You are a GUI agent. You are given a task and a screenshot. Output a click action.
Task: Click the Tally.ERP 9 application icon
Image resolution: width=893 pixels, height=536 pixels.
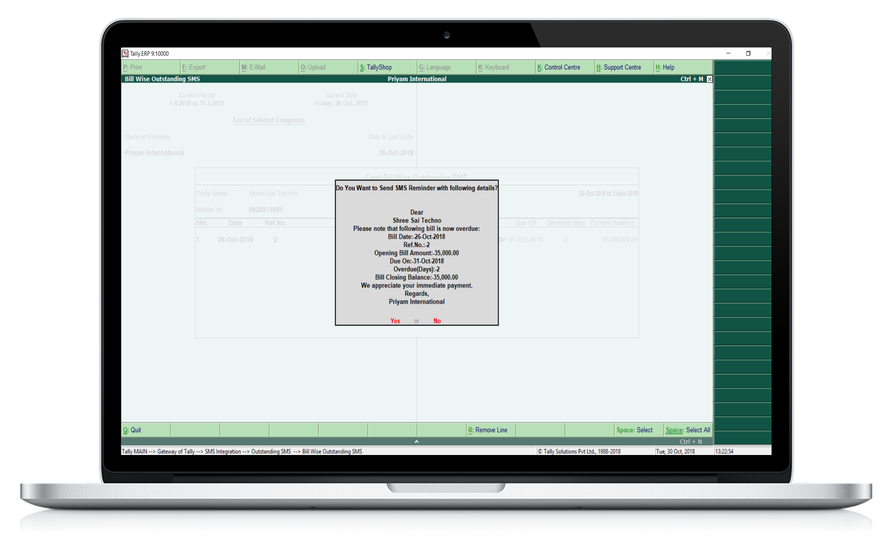coord(125,53)
